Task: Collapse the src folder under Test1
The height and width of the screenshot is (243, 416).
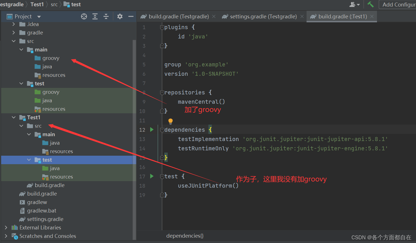Action: pyautogui.click(x=21, y=126)
